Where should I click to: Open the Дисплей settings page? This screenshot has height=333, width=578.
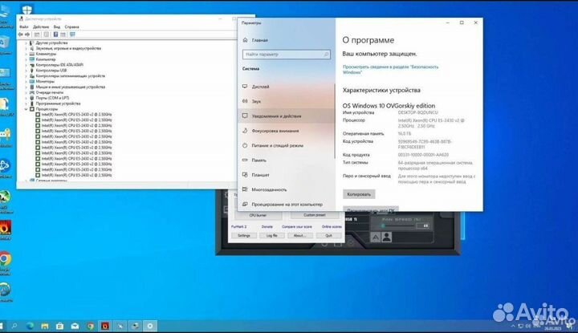[x=261, y=86]
